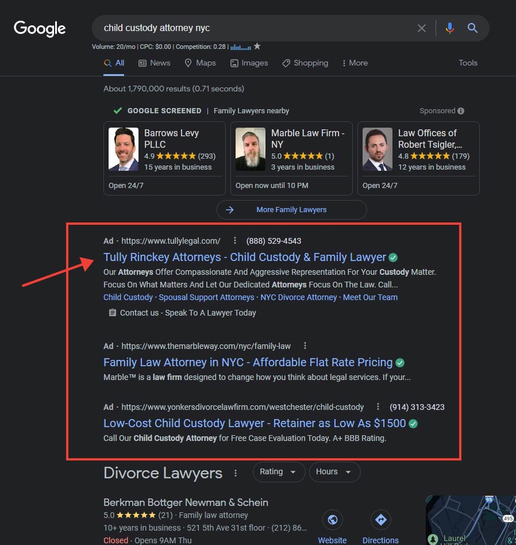Click the clipboard icon beside Contact us
Screen dimensions: 516x545
tap(112, 313)
